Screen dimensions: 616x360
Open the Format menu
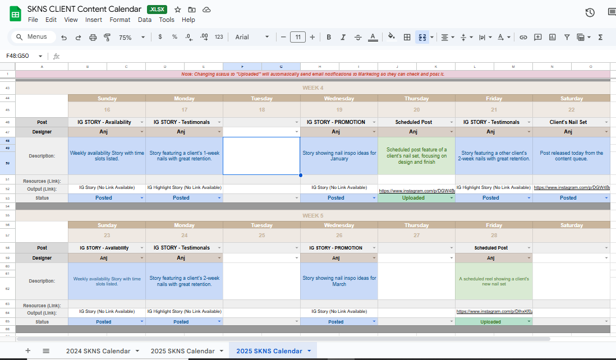click(x=120, y=20)
